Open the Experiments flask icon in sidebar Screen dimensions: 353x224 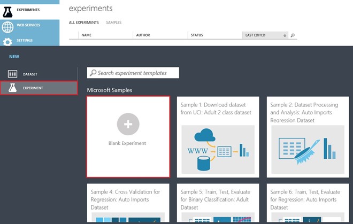pos(7,12)
